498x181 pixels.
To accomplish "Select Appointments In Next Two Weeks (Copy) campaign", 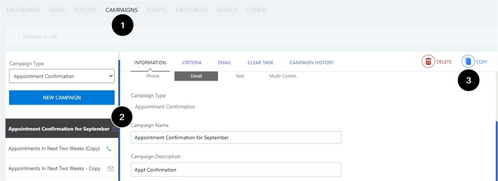I will click(62, 148).
